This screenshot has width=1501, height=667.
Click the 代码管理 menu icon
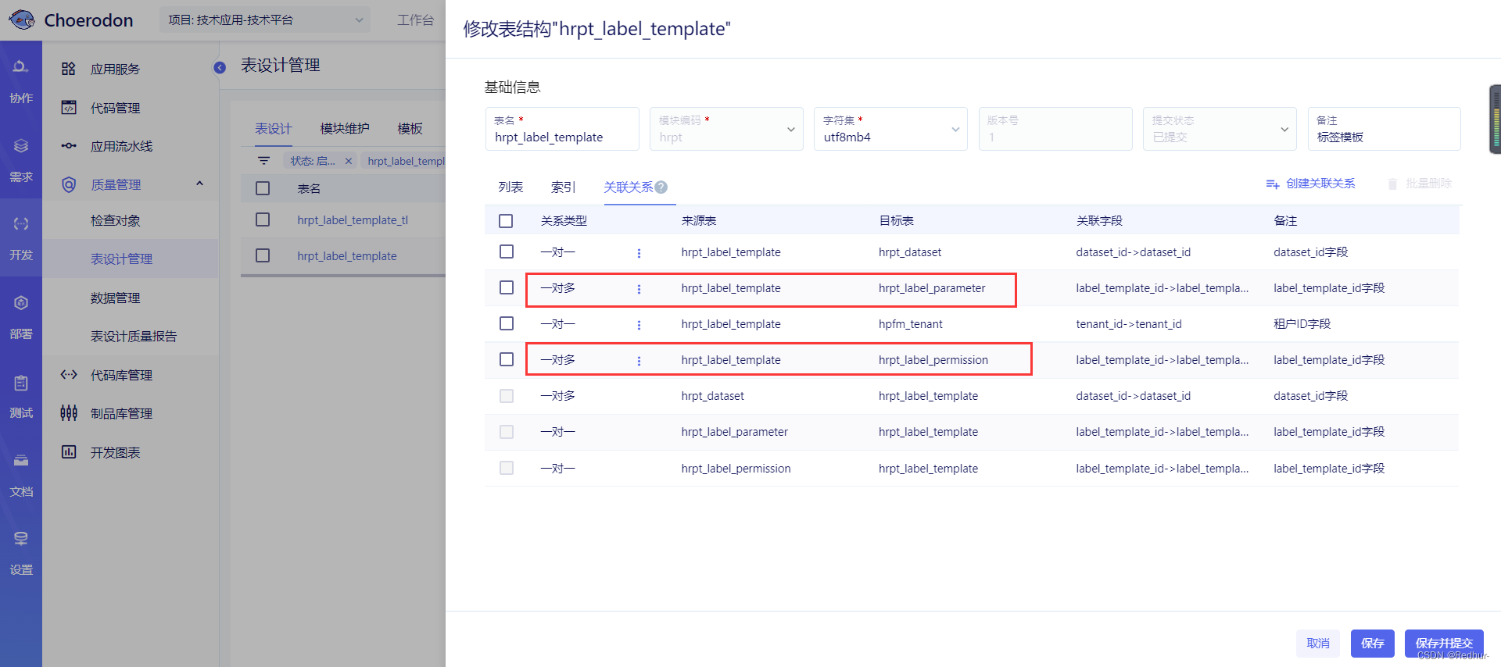[x=69, y=108]
